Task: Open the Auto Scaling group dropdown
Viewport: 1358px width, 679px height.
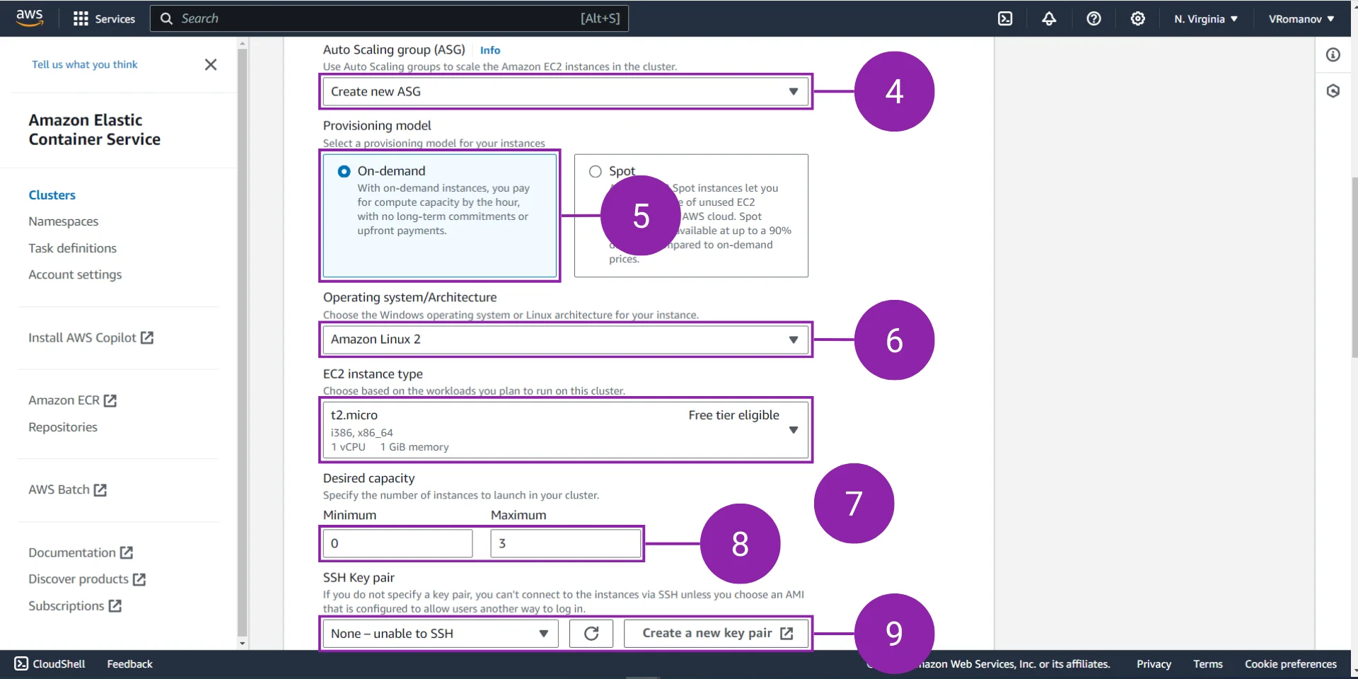Action: (565, 91)
